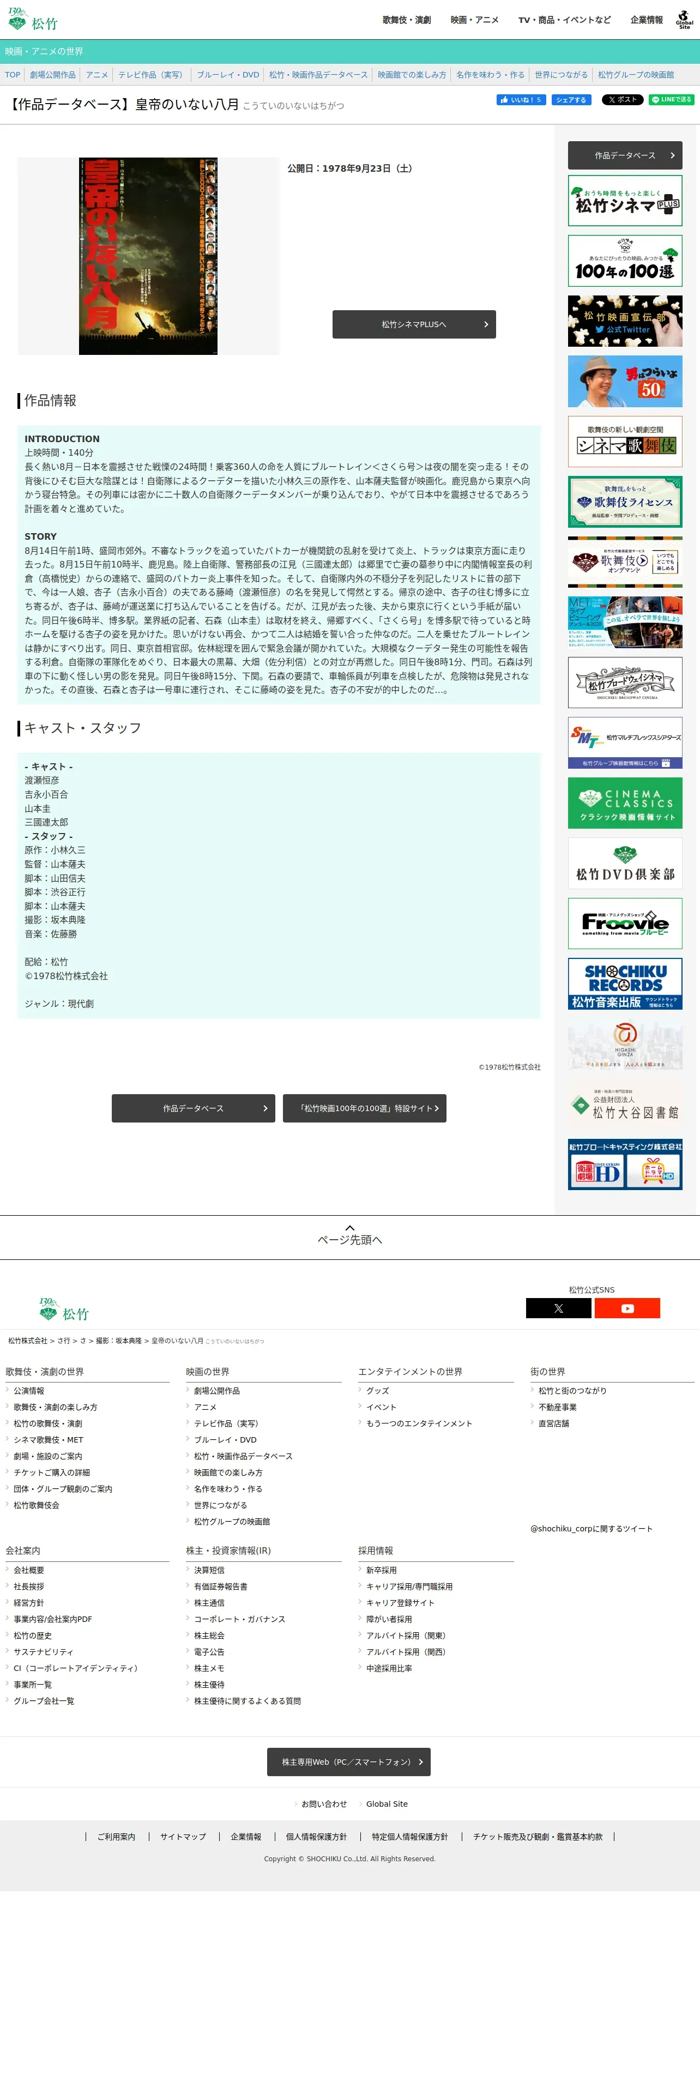The image size is (700, 2100).
Task: Open the footer 中途採用比率 link
Action: 389,1669
